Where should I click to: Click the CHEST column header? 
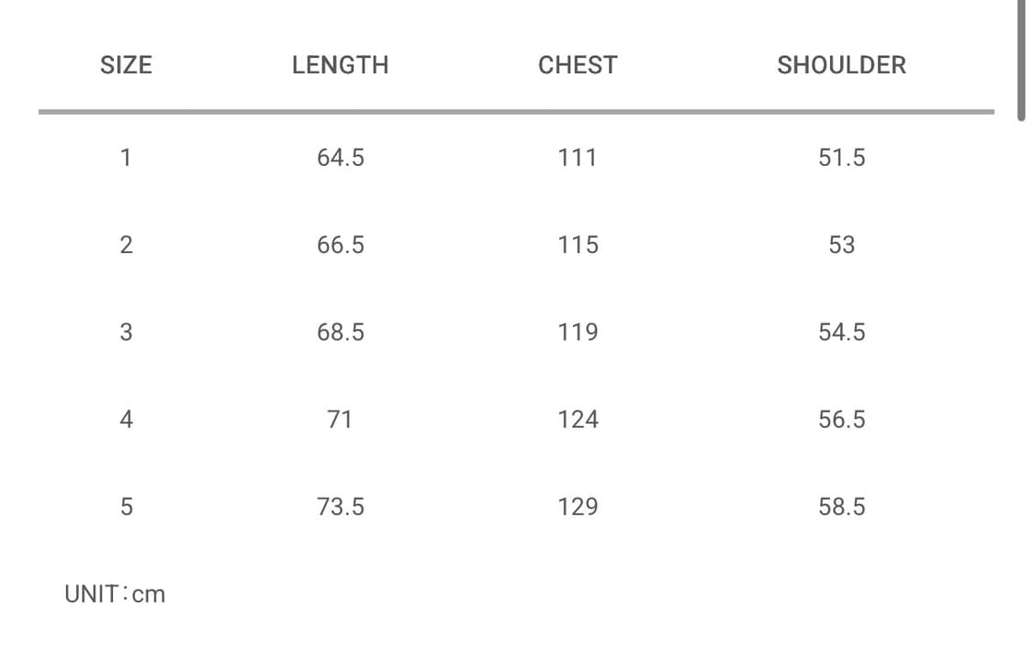tap(578, 65)
